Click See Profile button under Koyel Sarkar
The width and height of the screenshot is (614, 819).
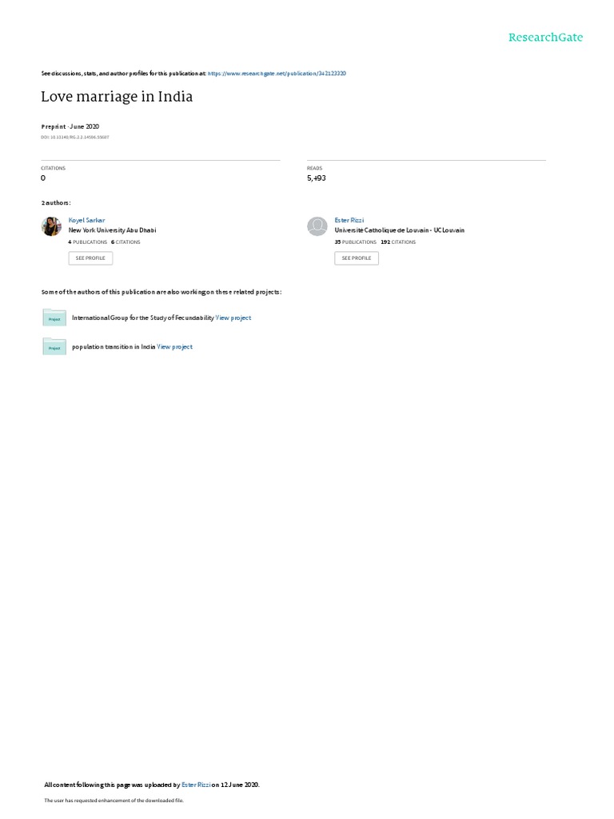pos(90,258)
